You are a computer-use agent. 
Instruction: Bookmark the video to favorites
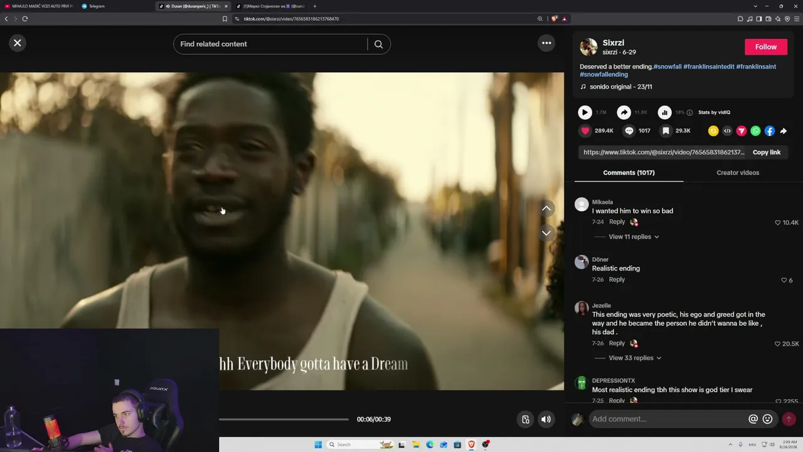(666, 131)
